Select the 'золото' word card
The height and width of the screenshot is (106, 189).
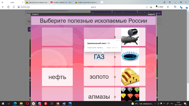click(x=99, y=77)
